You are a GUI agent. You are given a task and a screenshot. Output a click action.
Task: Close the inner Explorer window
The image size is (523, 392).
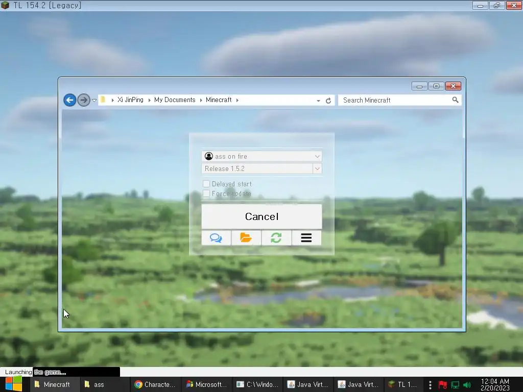point(454,86)
